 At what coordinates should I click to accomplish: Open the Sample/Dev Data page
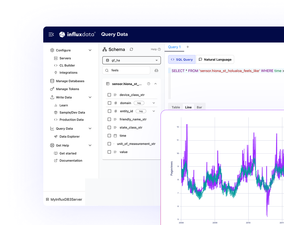coord(72,112)
